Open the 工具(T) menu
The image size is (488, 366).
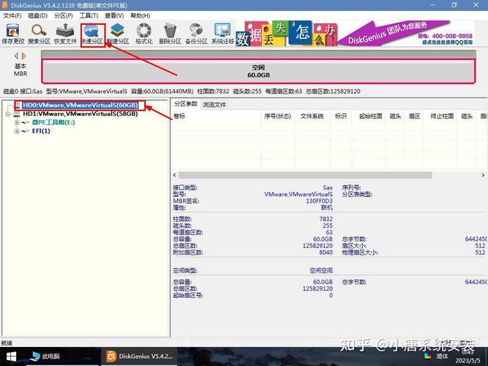(89, 15)
